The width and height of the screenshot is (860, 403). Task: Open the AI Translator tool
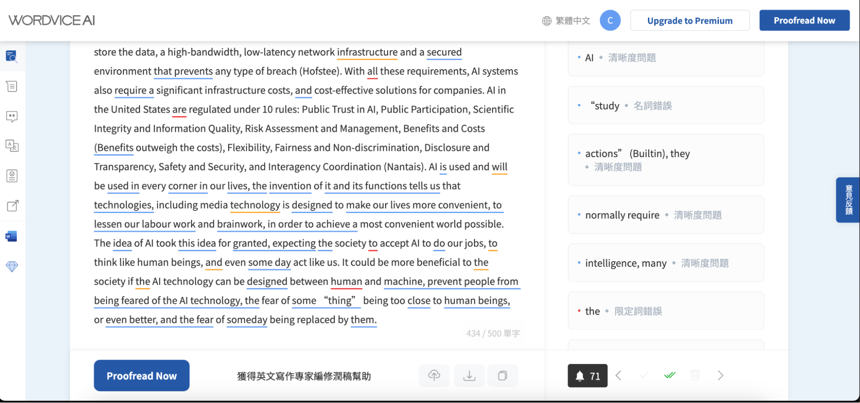tap(12, 146)
